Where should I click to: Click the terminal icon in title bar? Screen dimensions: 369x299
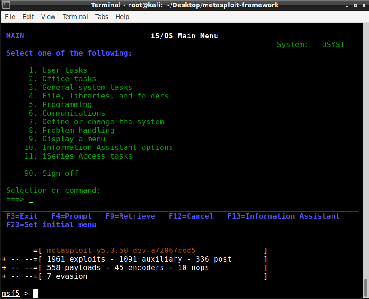(x=6, y=5)
